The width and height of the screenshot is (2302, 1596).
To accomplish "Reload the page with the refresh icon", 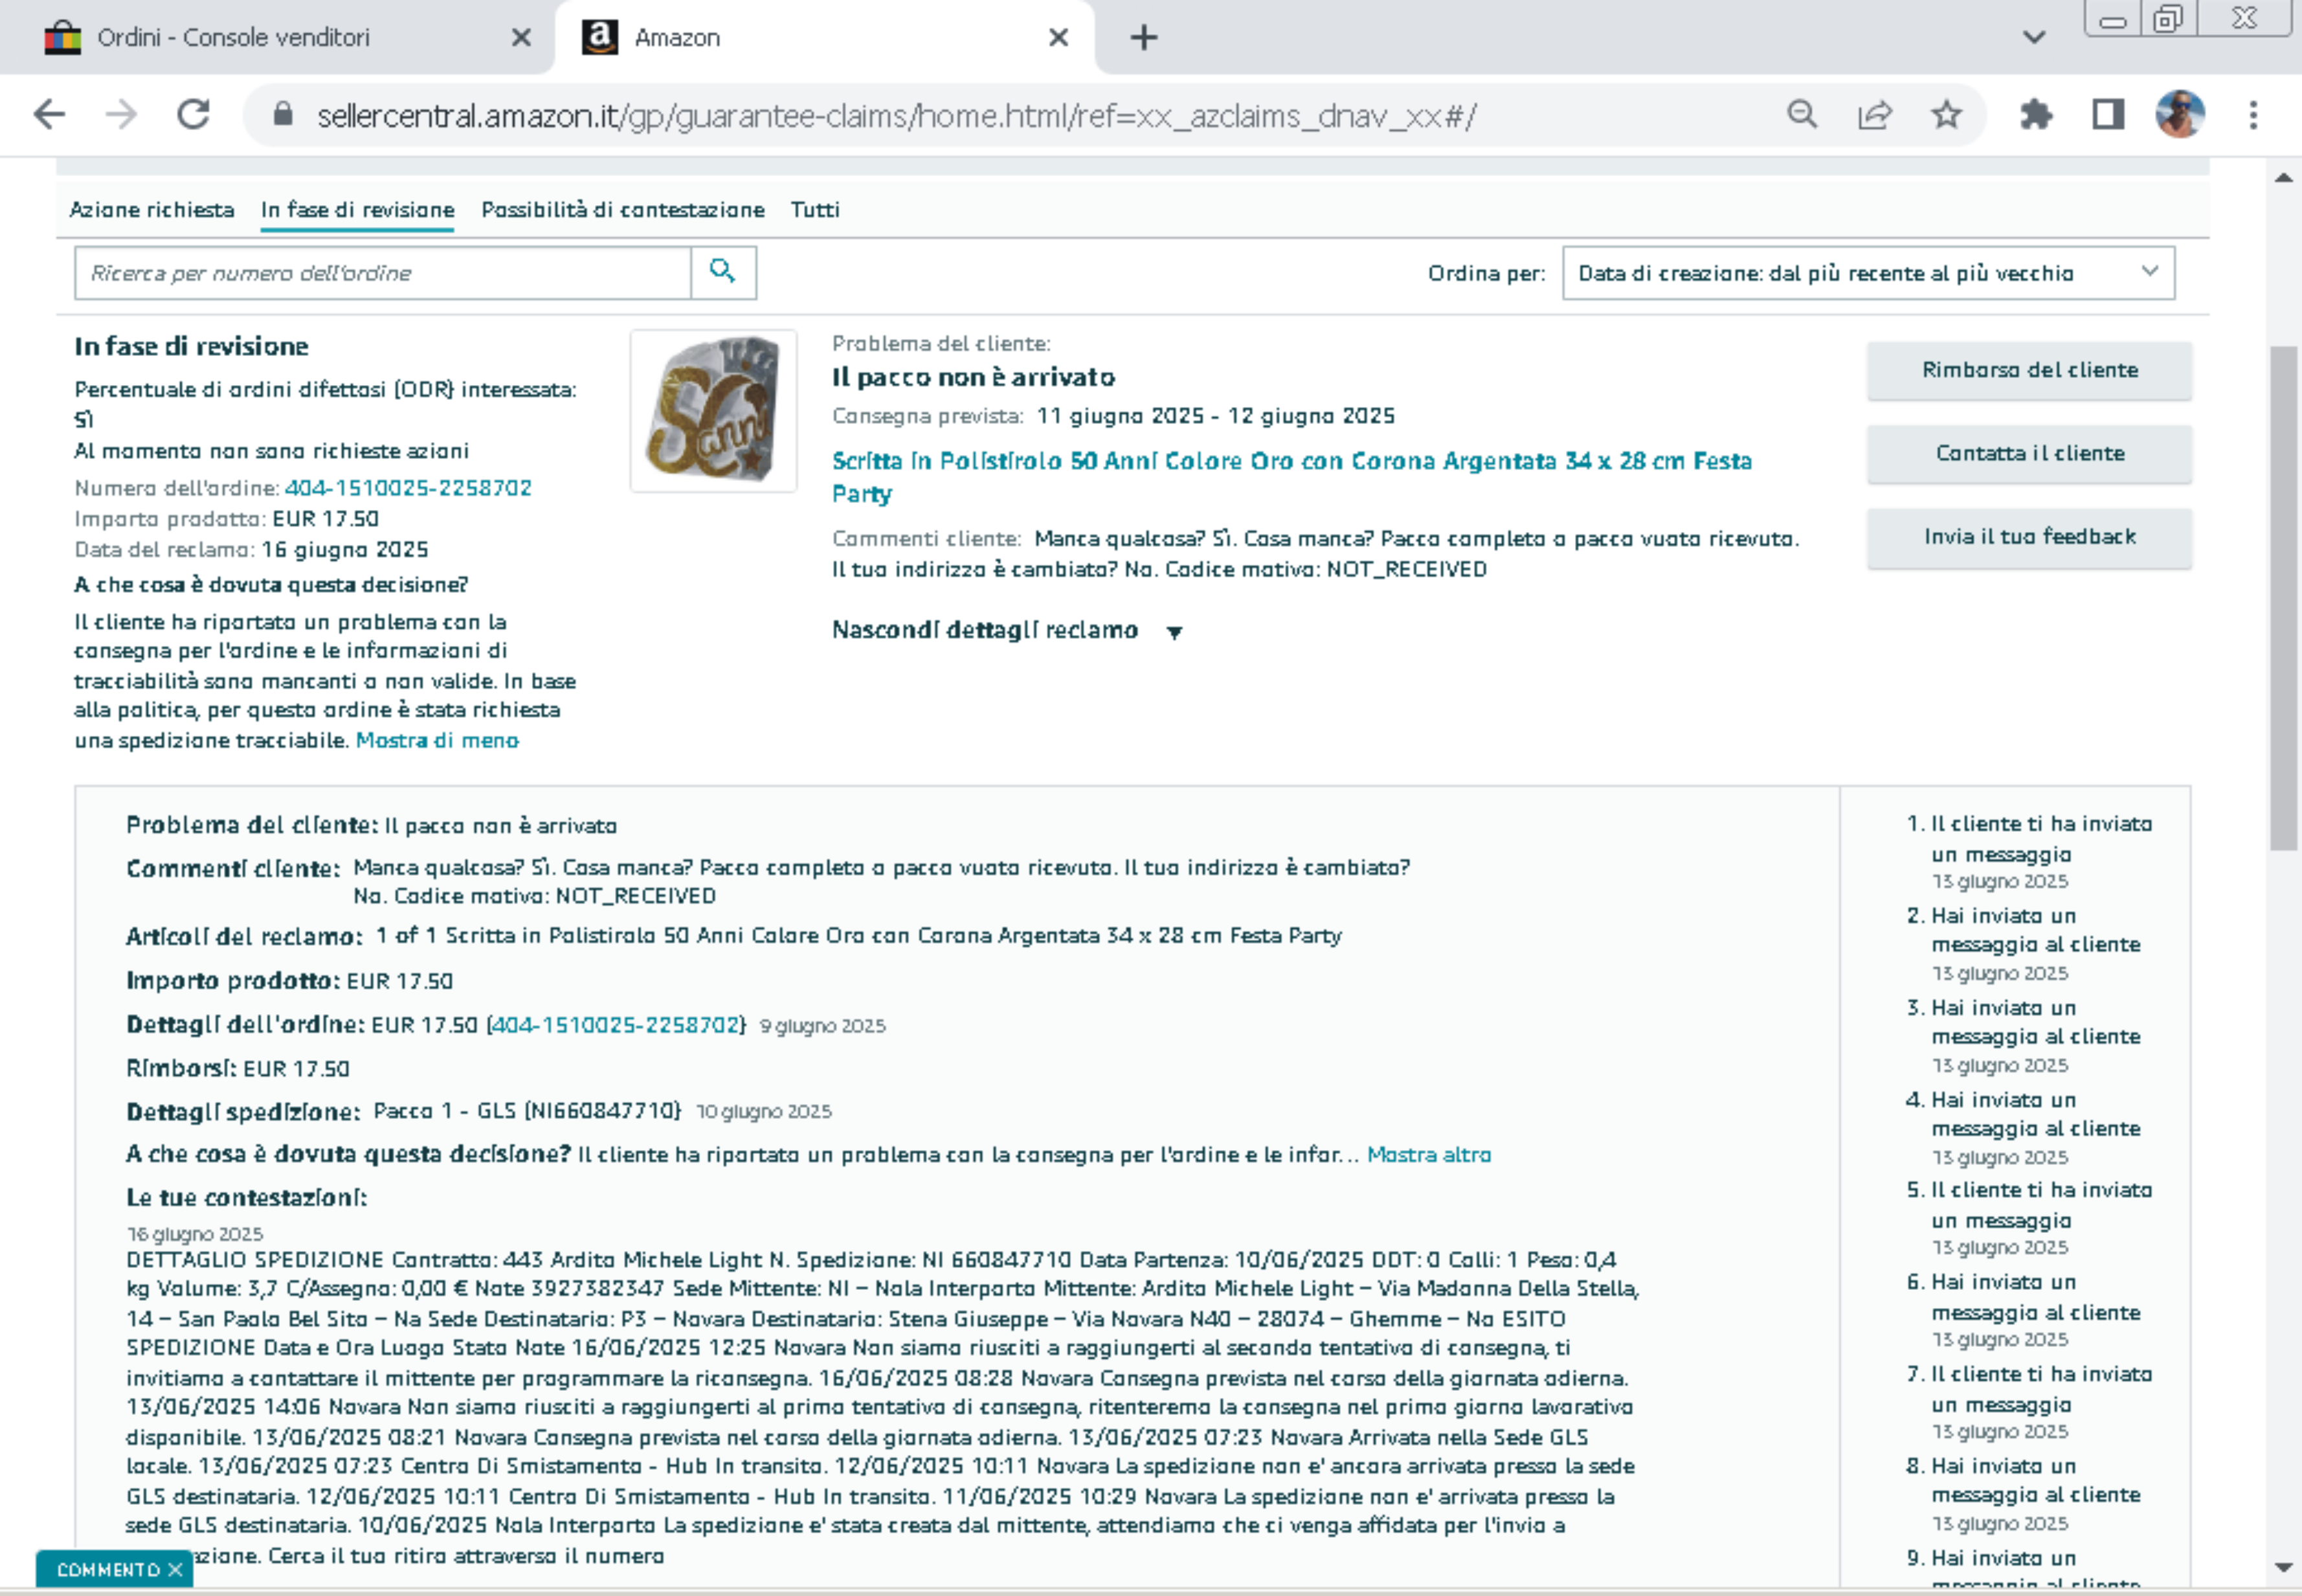I will tap(193, 115).
